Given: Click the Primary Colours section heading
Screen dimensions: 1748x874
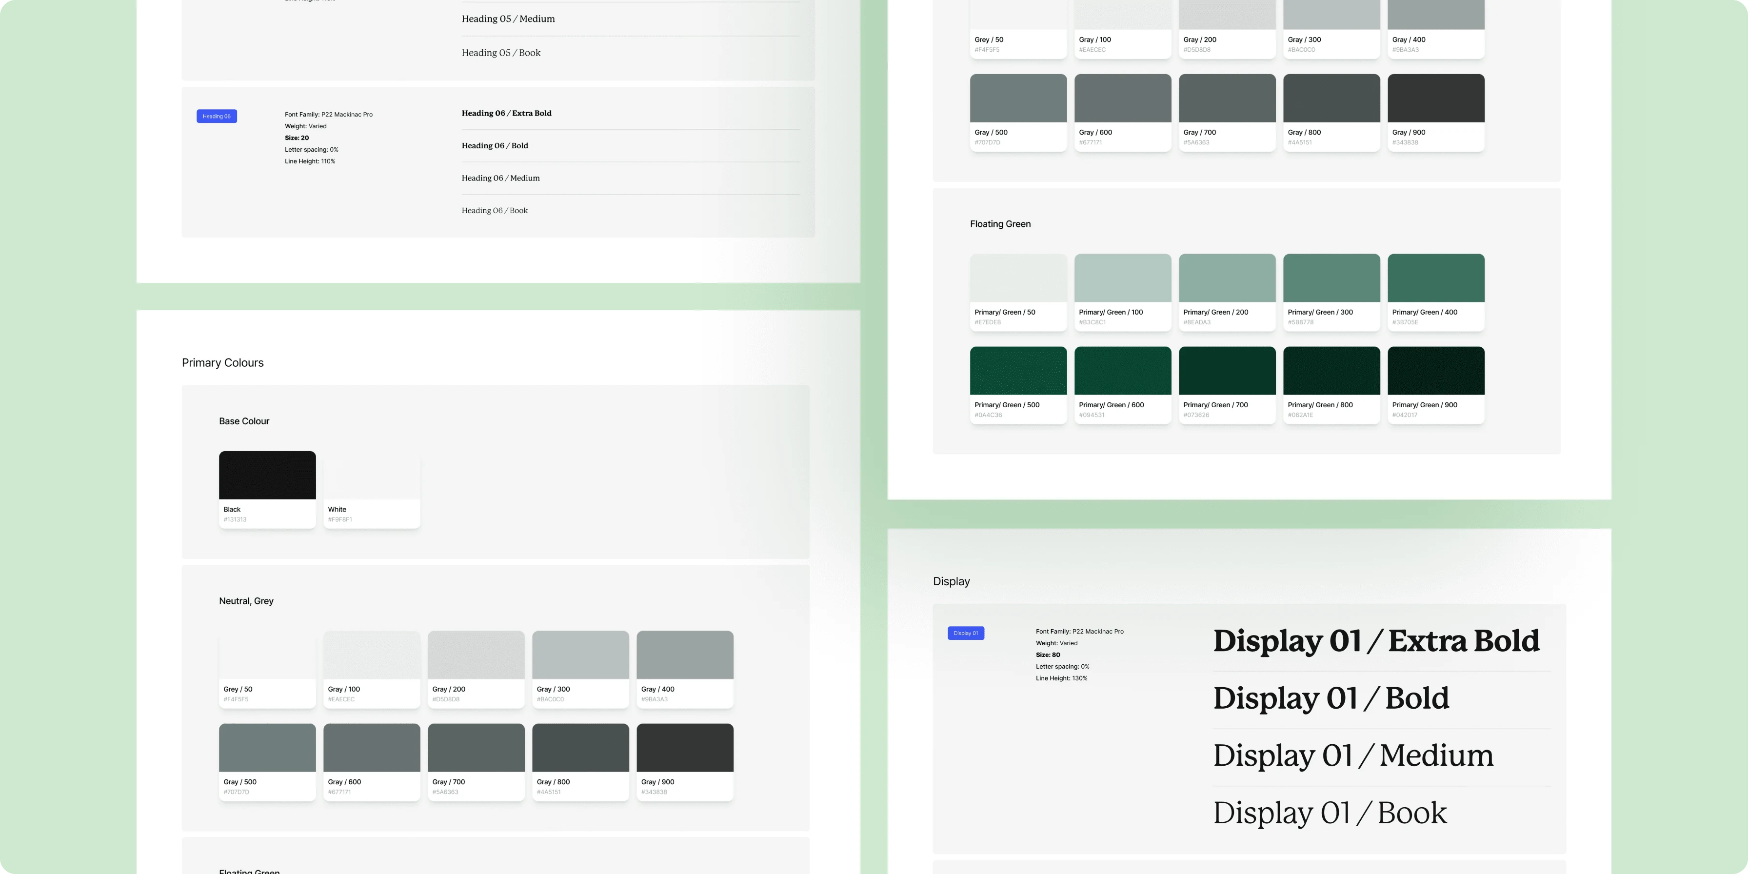Looking at the screenshot, I should (222, 362).
